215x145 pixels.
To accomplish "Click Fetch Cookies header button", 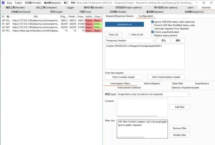I will point(123,77).
